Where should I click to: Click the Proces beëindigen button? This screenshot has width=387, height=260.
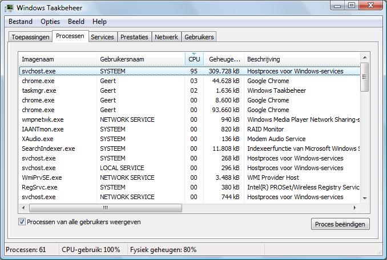click(x=340, y=224)
